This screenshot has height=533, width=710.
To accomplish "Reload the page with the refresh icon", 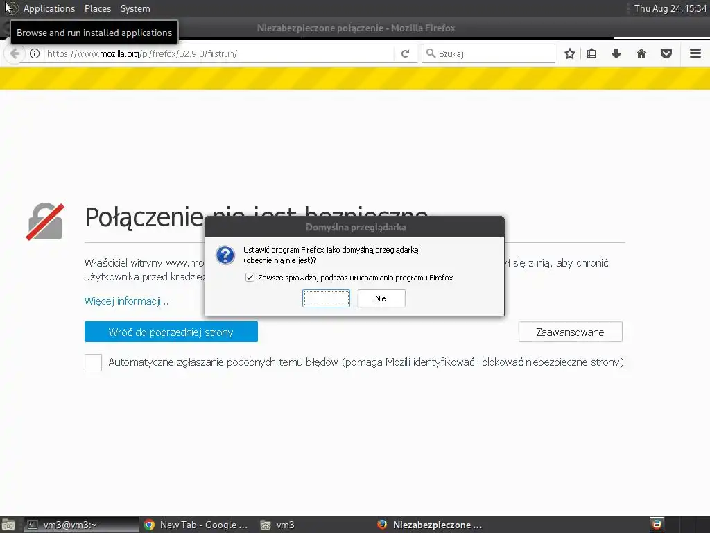I will click(405, 53).
